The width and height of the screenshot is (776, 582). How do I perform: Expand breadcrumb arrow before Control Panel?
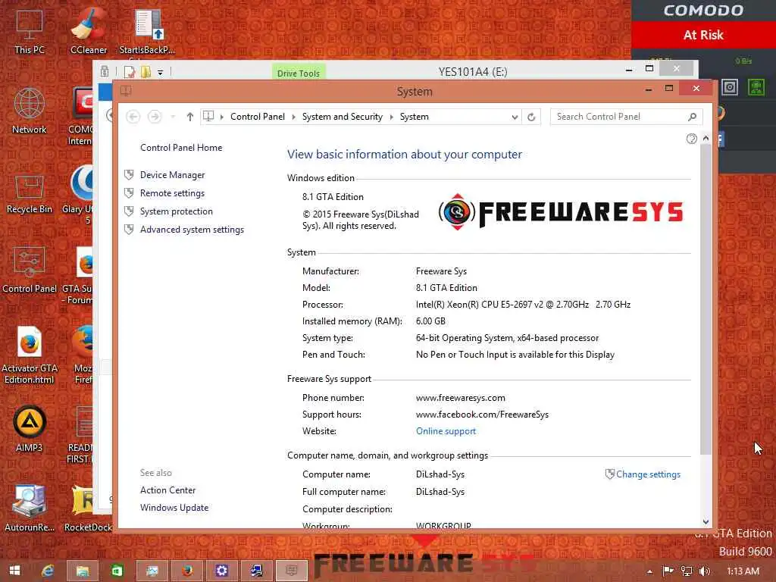pos(222,117)
